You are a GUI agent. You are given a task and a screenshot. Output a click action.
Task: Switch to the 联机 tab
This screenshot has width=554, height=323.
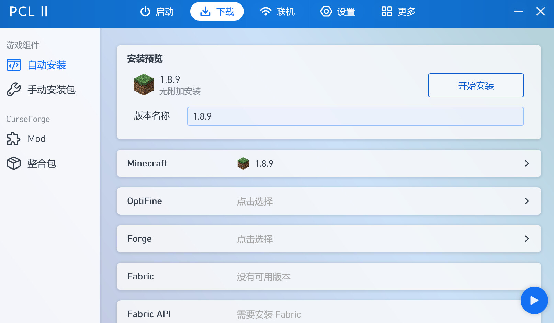[x=277, y=12]
